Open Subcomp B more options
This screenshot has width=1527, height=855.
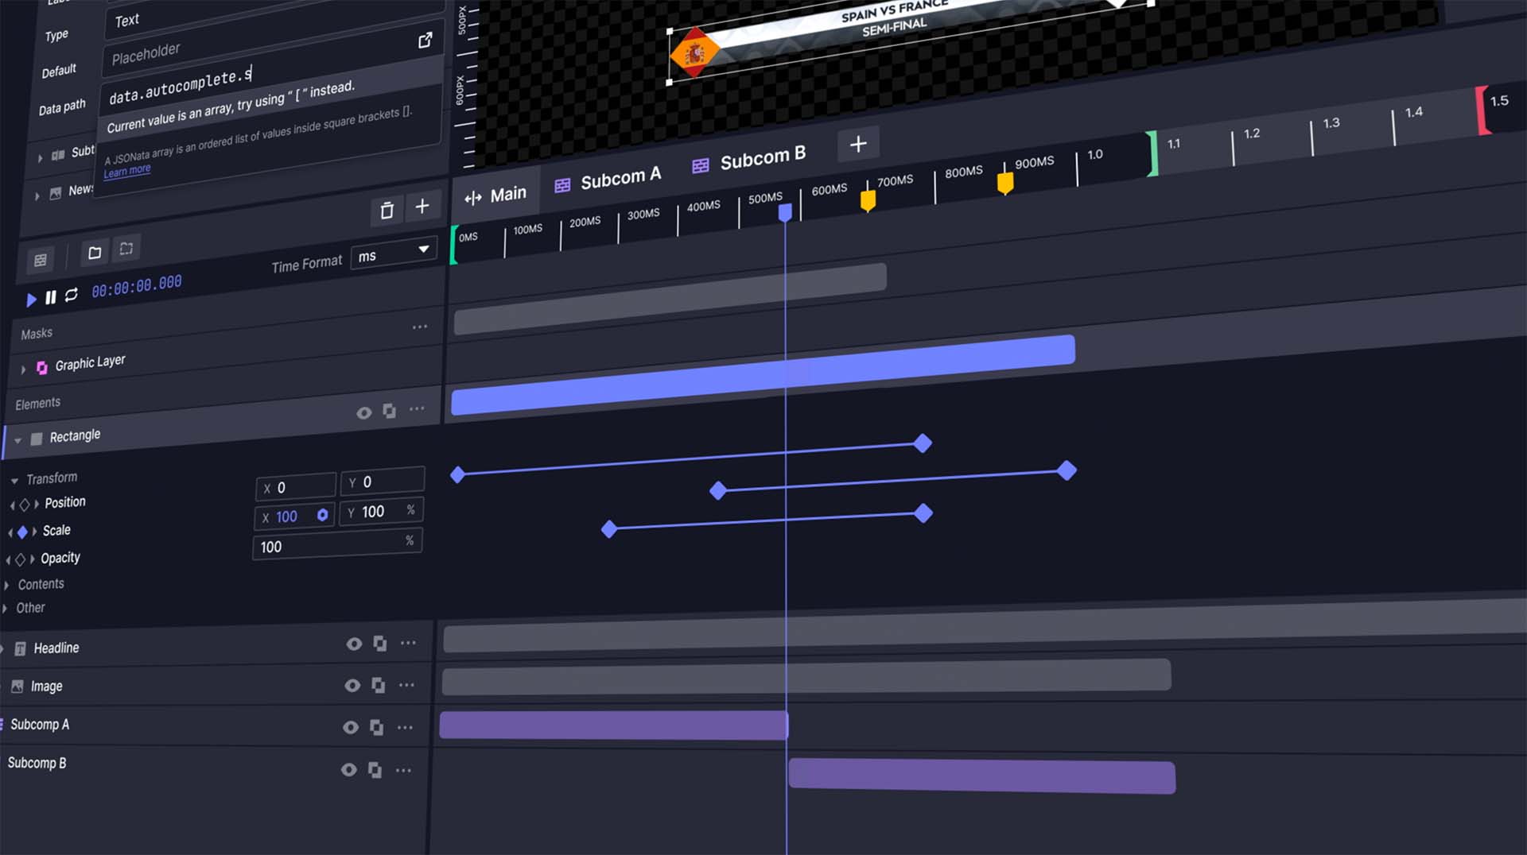(403, 770)
